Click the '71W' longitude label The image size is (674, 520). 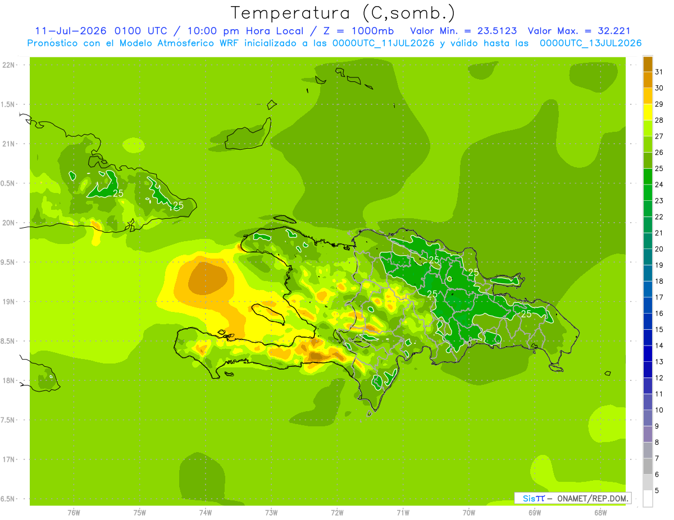point(403,513)
